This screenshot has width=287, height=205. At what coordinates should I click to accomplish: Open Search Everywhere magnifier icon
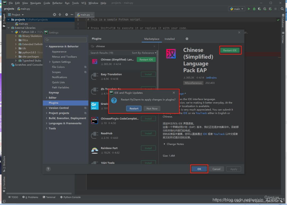[282, 9]
